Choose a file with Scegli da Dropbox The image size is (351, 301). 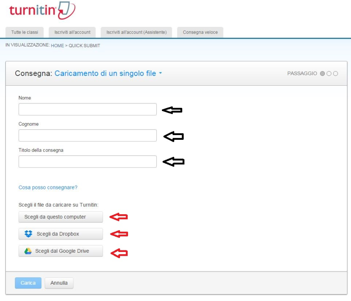tap(61, 234)
